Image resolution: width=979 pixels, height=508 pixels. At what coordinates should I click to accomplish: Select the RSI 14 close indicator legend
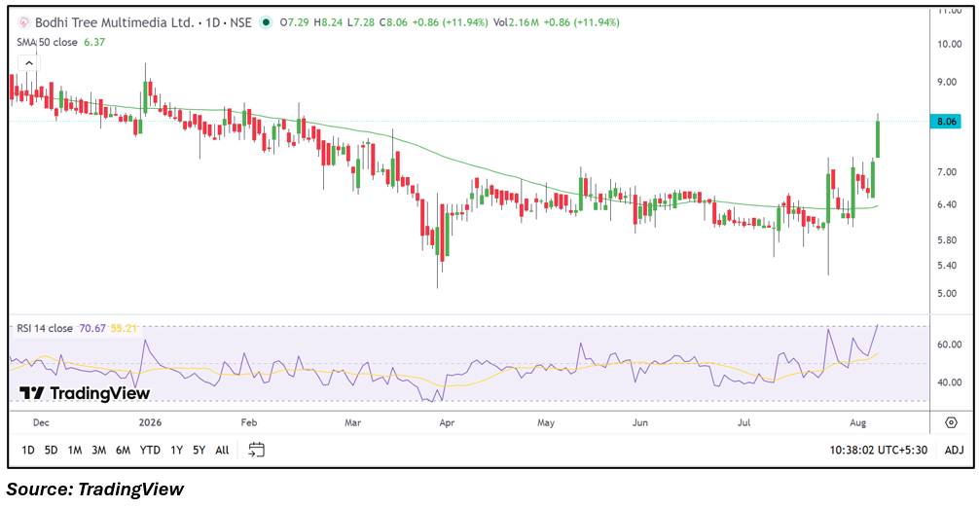click(45, 328)
